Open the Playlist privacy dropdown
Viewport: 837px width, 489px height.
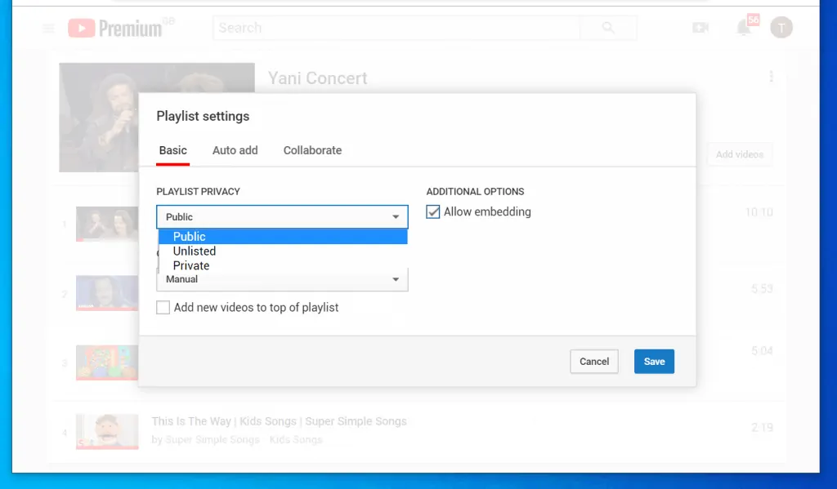tap(282, 216)
